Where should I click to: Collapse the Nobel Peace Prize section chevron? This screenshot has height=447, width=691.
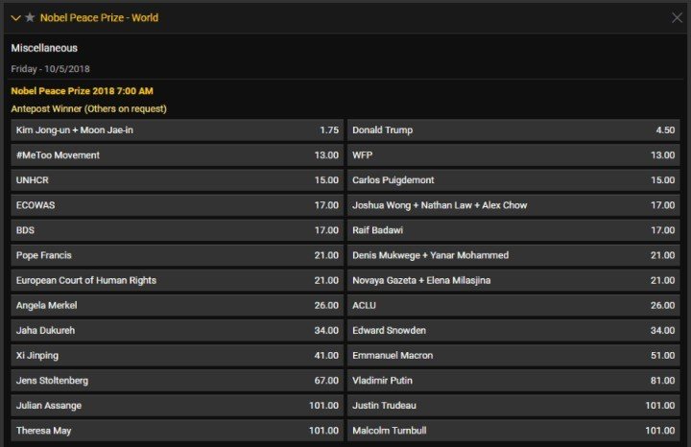(15, 18)
